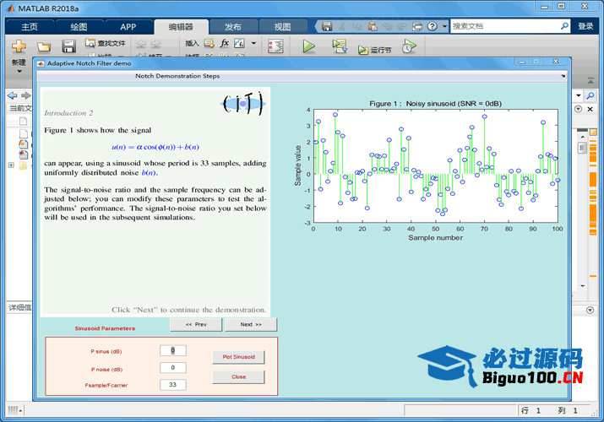This screenshot has height=422, width=604.
Task: Close the editor document with X icon
Action: tap(590, 109)
